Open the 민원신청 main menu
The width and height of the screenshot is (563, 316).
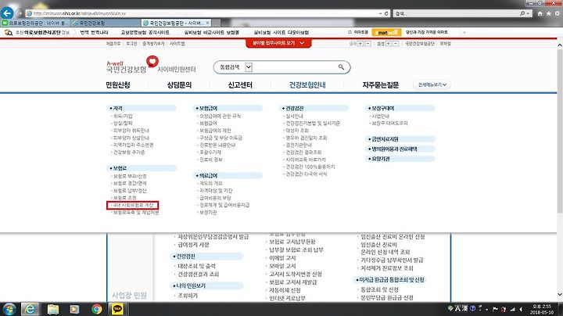118,85
